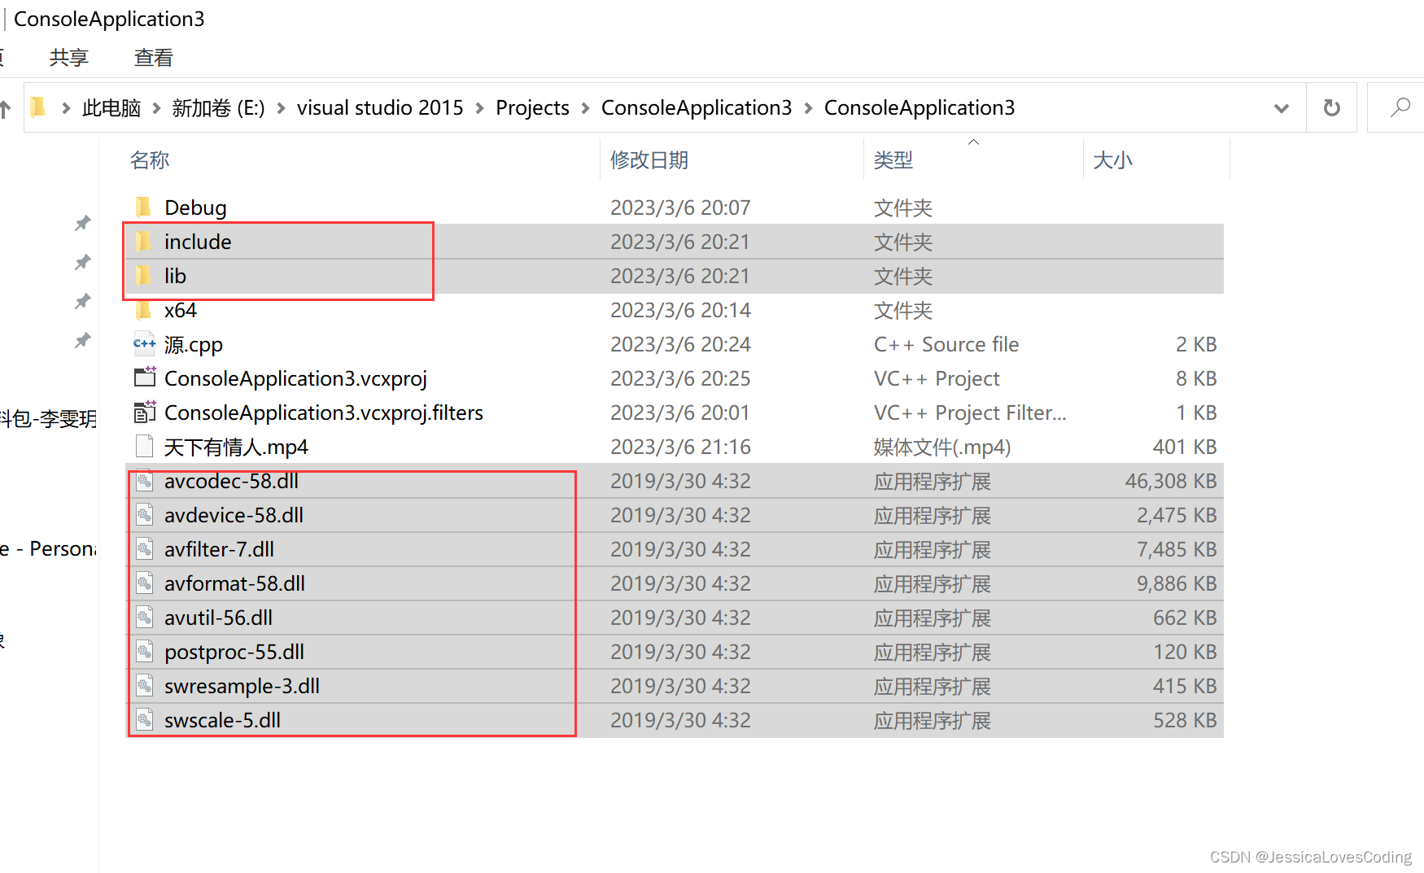Select the avformat-58.dll file icon
1424x873 pixels.
(x=145, y=583)
